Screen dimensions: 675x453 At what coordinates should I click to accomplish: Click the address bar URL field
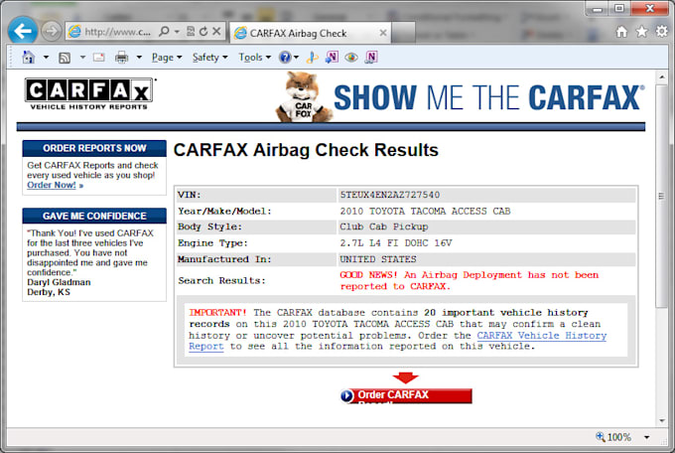point(117,32)
